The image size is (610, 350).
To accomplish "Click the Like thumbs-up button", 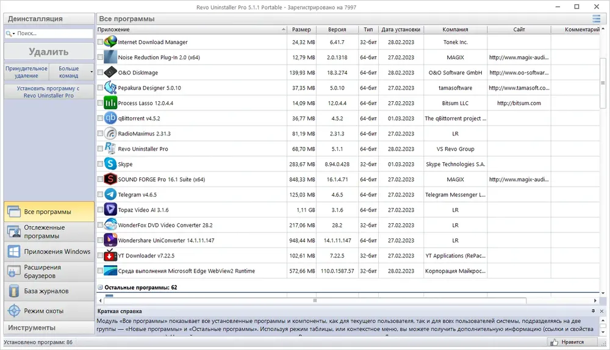I will pyautogui.click(x=567, y=342).
